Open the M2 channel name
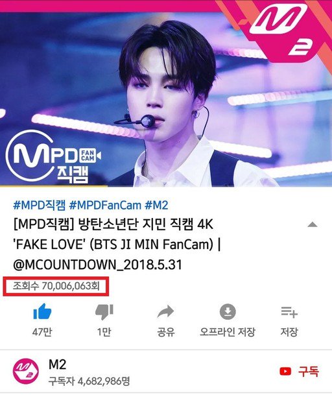The width and height of the screenshot is (332, 395). click(x=58, y=365)
